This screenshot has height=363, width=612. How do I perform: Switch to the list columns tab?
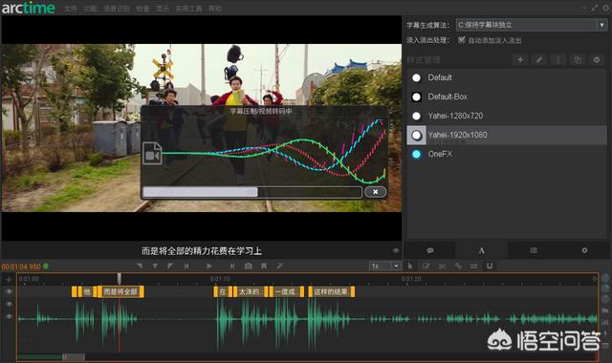pyautogui.click(x=534, y=250)
